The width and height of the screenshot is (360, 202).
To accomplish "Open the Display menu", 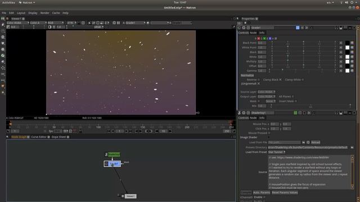I will pos(33,13).
